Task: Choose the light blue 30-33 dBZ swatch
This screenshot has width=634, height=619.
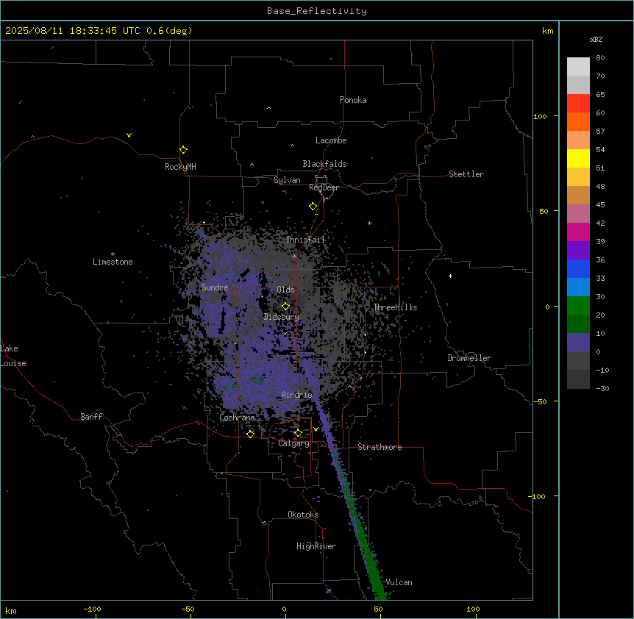Action: pos(578,287)
